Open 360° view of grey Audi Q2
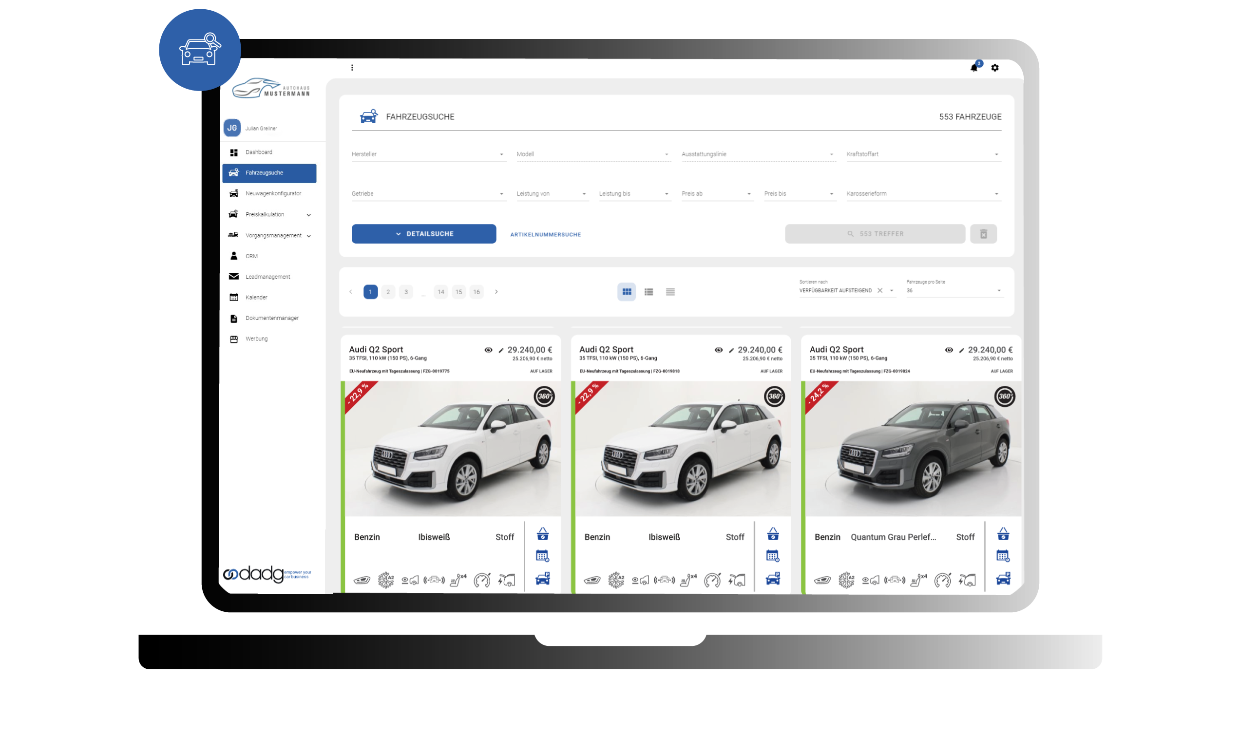Image resolution: width=1240 pixels, height=755 pixels. [1005, 396]
